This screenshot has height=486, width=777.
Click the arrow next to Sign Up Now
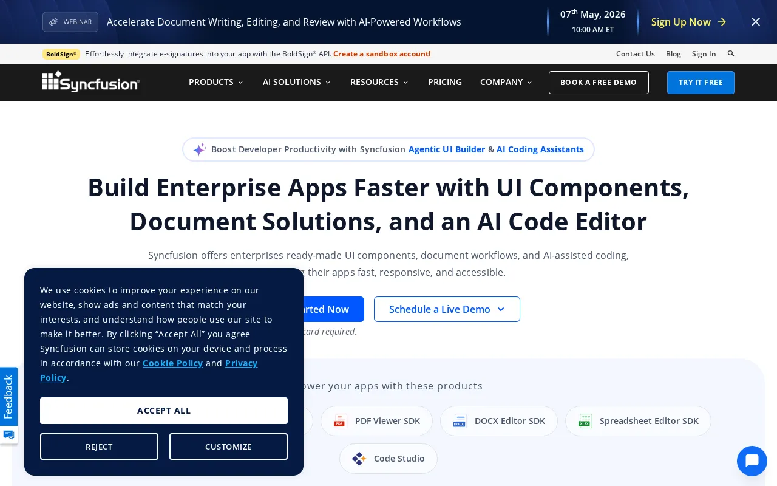(722, 22)
